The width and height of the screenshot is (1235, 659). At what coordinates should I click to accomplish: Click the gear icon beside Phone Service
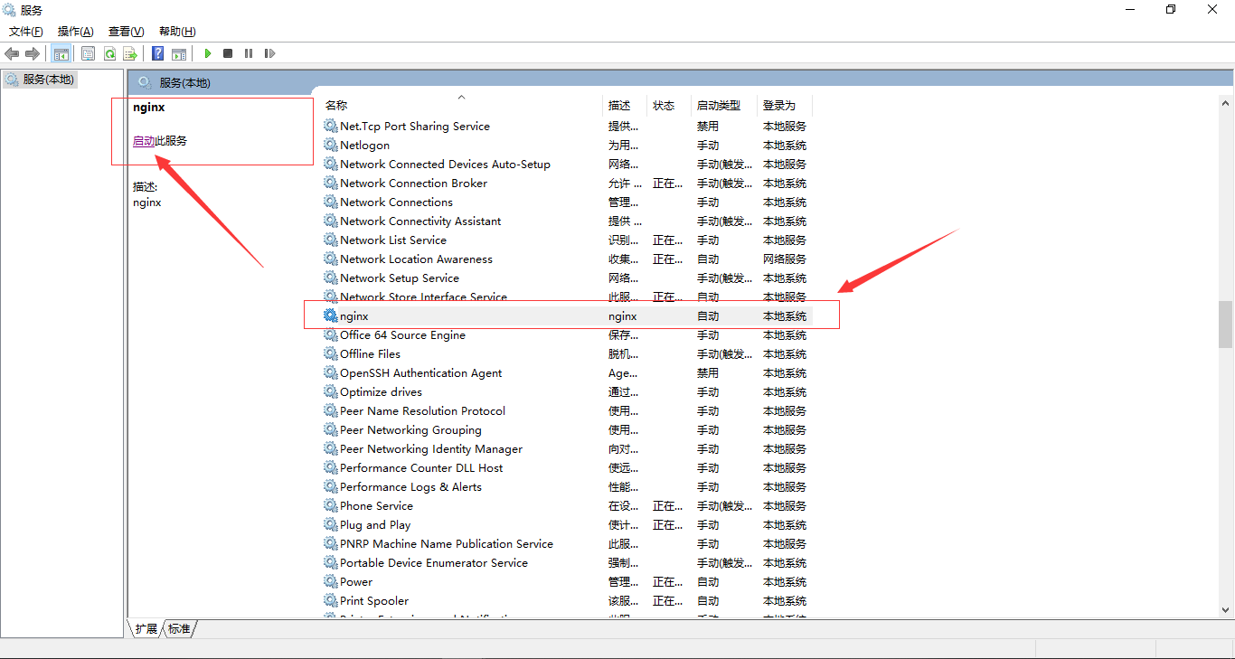pos(331,505)
